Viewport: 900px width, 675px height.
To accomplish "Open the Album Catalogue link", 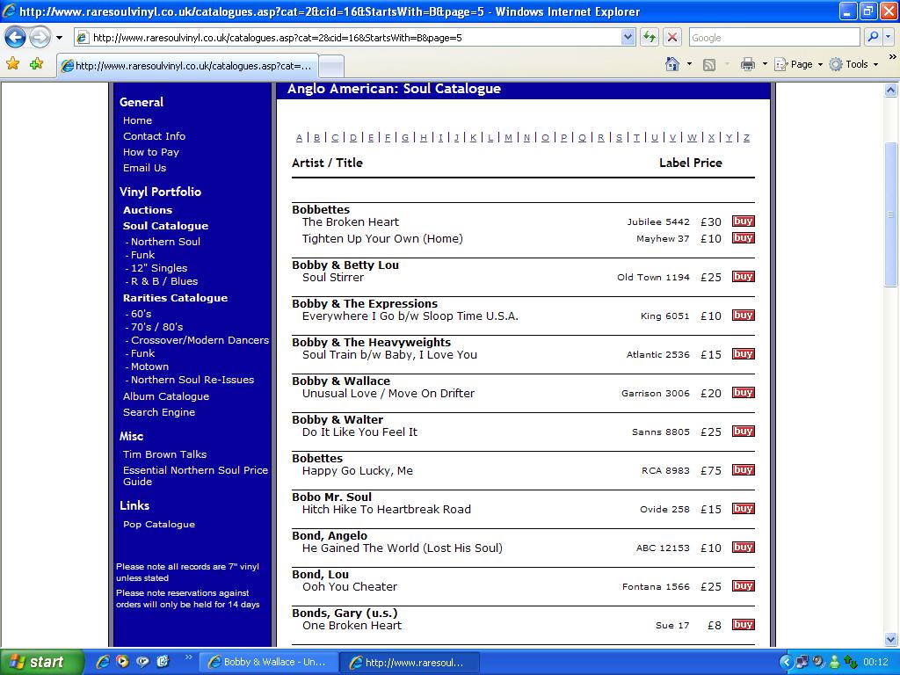I will tap(166, 396).
